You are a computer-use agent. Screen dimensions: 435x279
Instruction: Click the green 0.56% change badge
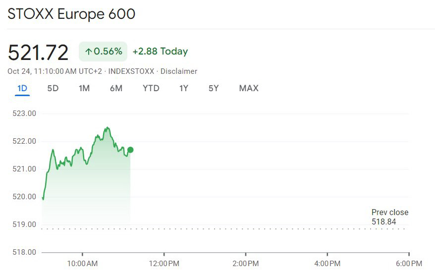pos(103,52)
